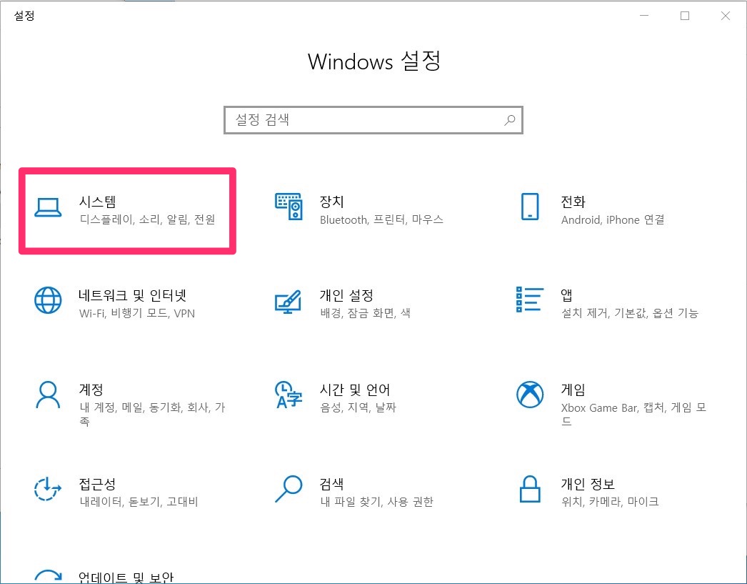The width and height of the screenshot is (747, 584).
Task: Select the 개인 정보 heading
Action: pyautogui.click(x=588, y=484)
